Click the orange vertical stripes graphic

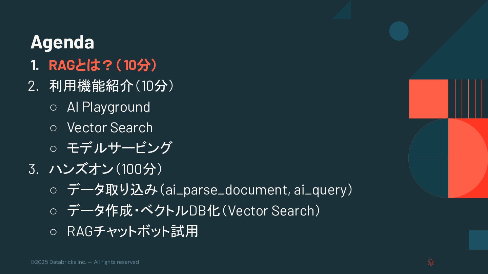point(468,99)
